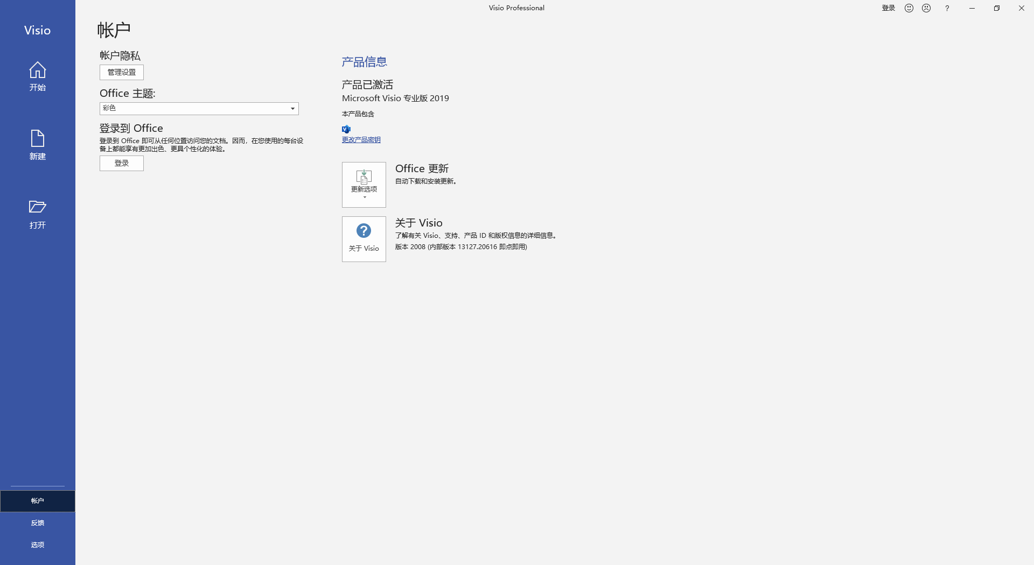1034x565 pixels.
Task: Minimize the Visio window
Action: pos(972,8)
